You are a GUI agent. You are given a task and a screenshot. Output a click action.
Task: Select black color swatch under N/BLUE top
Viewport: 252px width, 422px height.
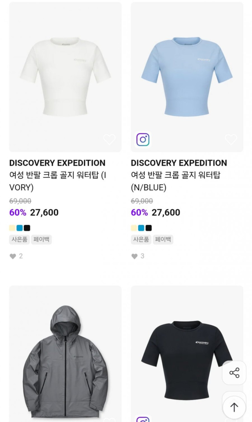pyautogui.click(x=148, y=228)
